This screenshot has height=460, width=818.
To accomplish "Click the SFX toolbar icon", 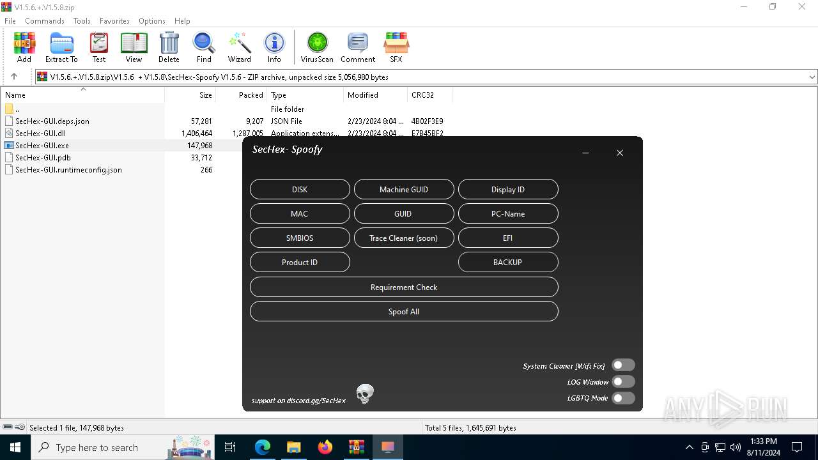I will pyautogui.click(x=396, y=48).
